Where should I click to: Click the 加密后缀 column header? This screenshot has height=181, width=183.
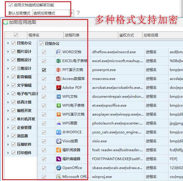[x=163, y=35]
